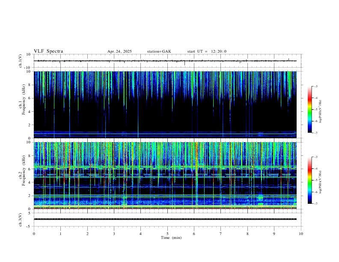
Task: Click the ch.1 log(PSD) color bar label
Action: point(321,111)
